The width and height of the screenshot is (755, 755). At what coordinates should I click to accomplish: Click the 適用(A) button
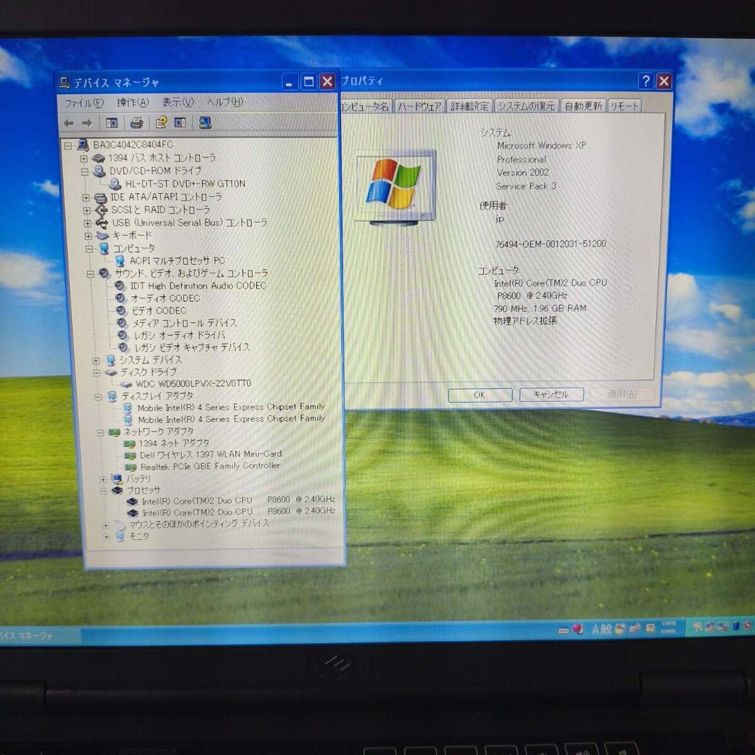tap(622, 394)
